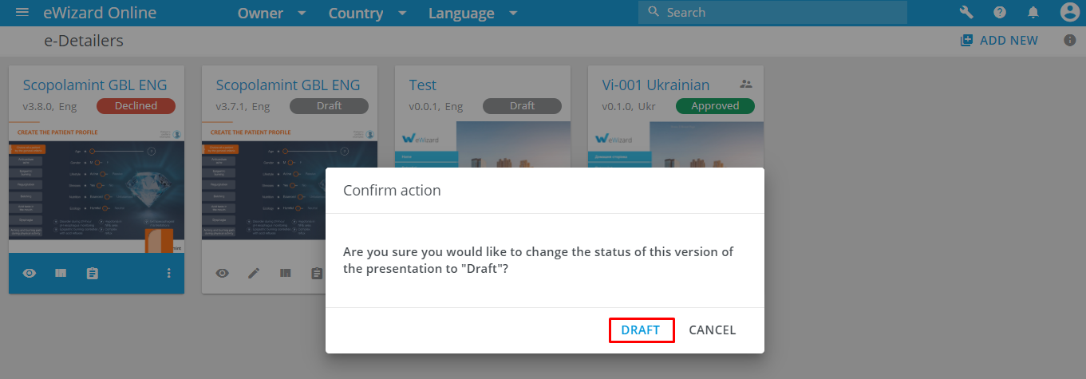Open the hamburger navigation menu
Screen dimensions: 1086x379
click(x=22, y=13)
